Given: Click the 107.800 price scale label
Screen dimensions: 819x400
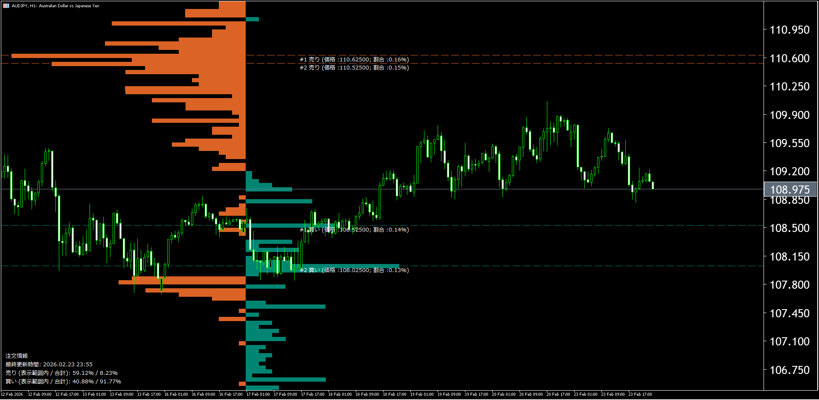Looking at the screenshot, I should [790, 285].
